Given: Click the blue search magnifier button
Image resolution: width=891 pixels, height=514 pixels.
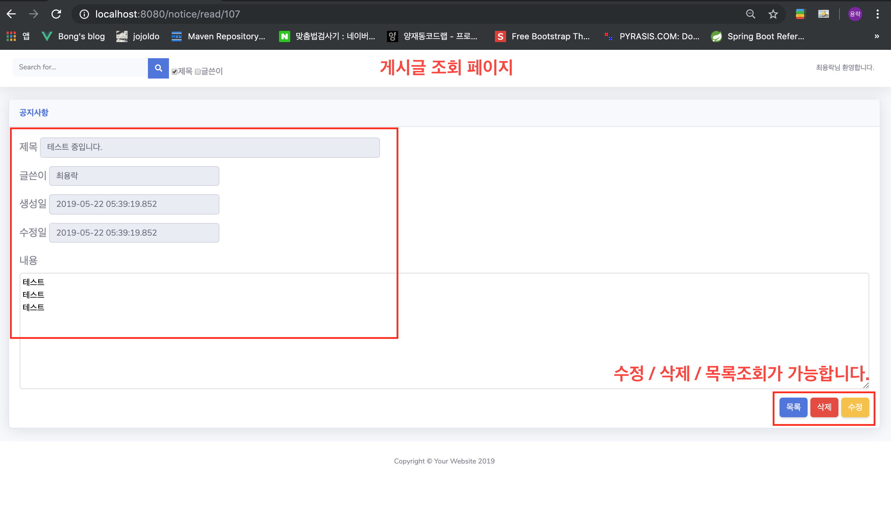Looking at the screenshot, I should click(x=158, y=68).
